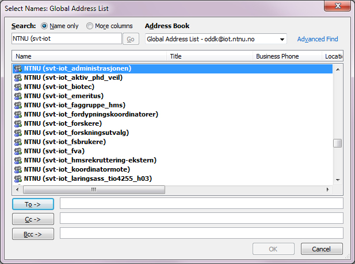Sort by the Title column header
The height and width of the screenshot is (264, 355).
coord(209,56)
